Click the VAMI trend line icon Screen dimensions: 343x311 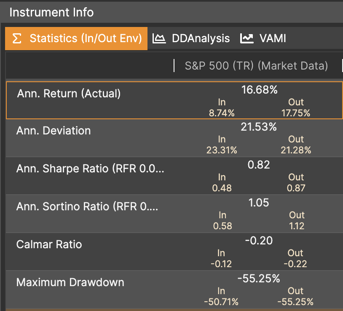[x=247, y=39]
